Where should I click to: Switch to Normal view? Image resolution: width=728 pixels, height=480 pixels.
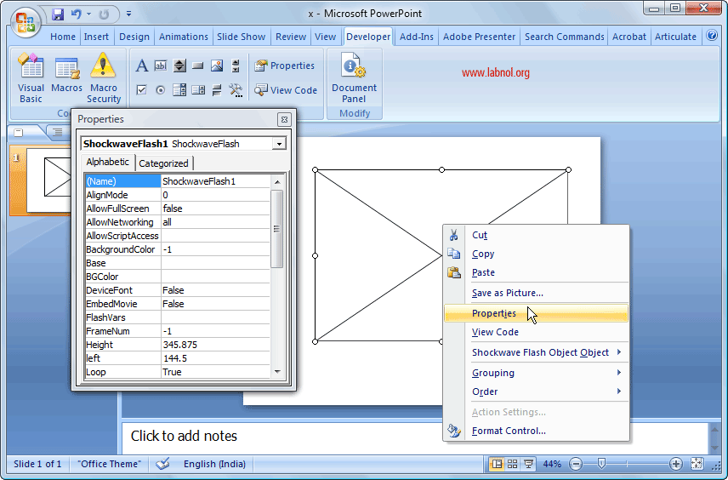(x=497, y=464)
